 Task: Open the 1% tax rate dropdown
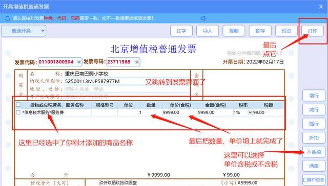[x=250, y=112]
